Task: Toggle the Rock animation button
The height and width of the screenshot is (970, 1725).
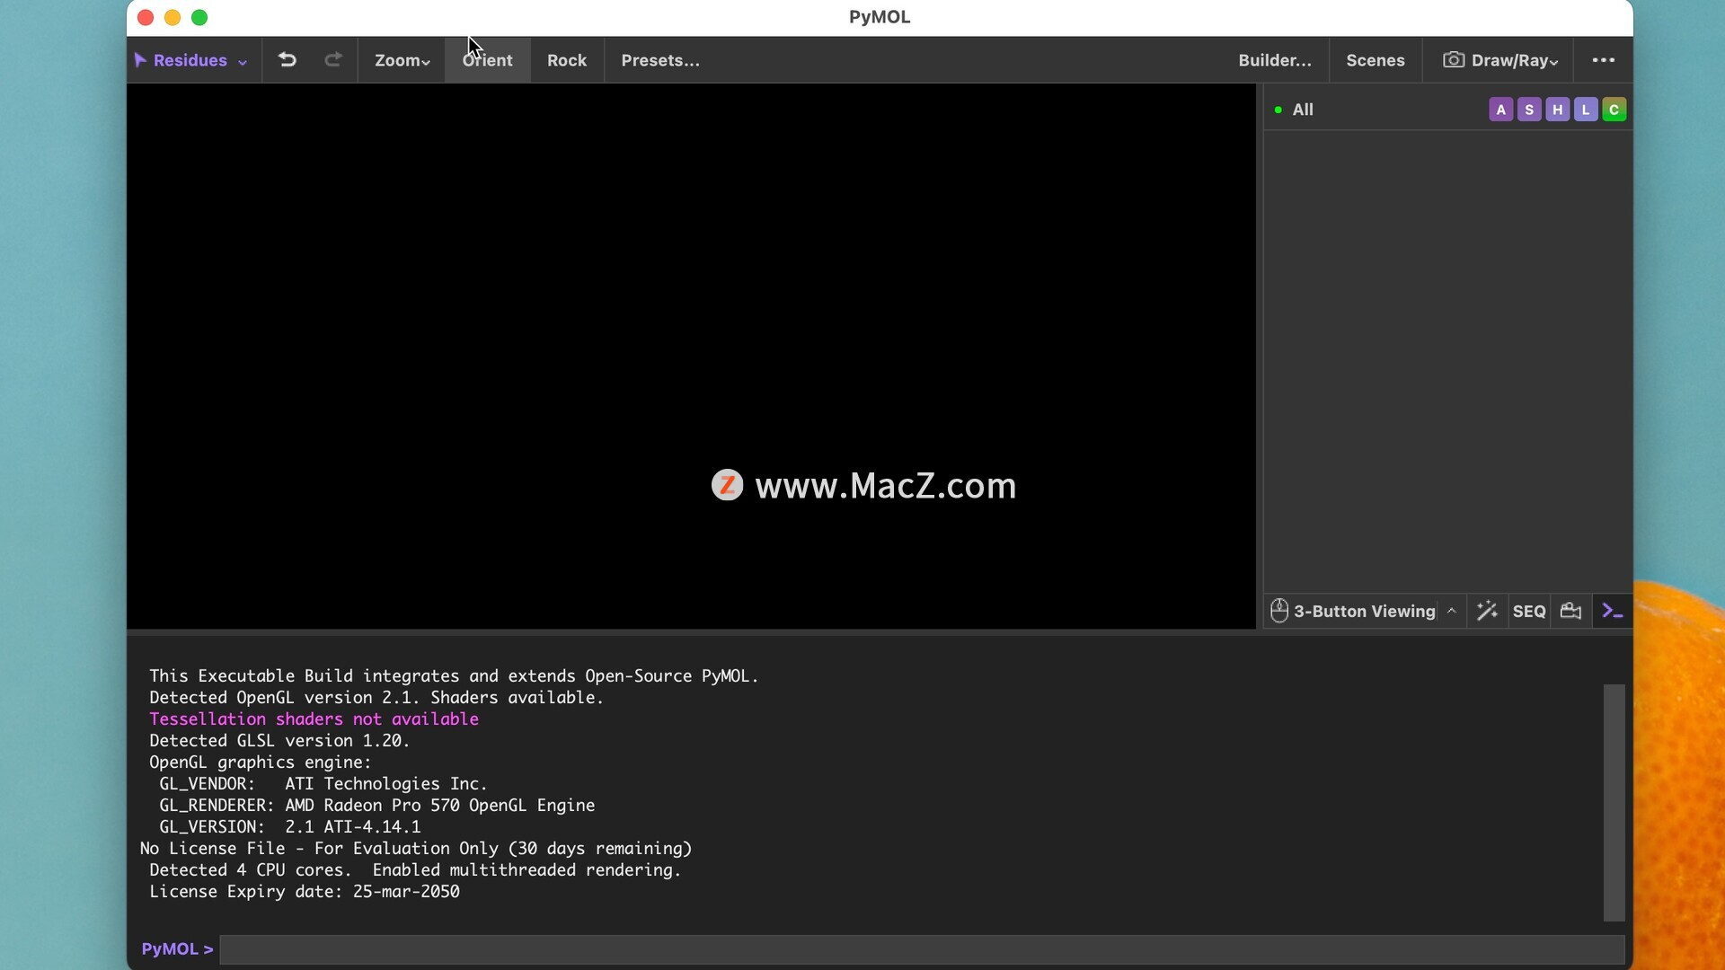Action: click(567, 60)
